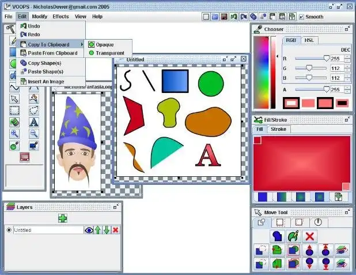This screenshot has width=356, height=275.
Task: Open the Effects menu
Action: coord(60,17)
